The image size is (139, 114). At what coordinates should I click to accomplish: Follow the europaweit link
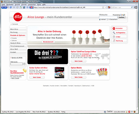point(85,54)
